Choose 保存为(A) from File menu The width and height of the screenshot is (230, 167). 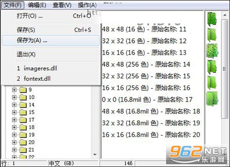[51, 41]
